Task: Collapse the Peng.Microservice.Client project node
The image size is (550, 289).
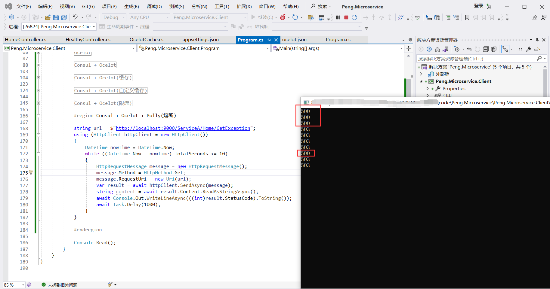Action: (x=421, y=81)
